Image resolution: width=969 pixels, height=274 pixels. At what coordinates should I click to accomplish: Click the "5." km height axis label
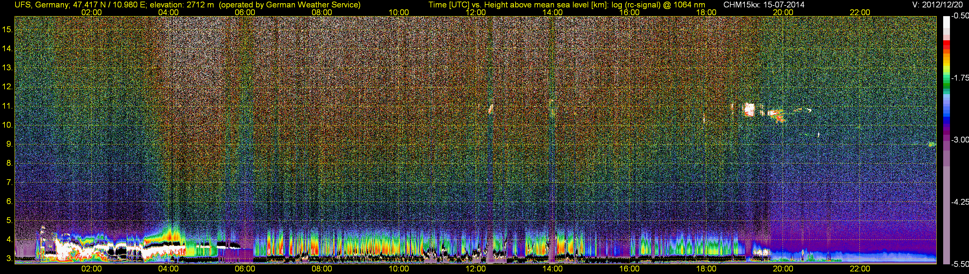[x=10, y=221]
